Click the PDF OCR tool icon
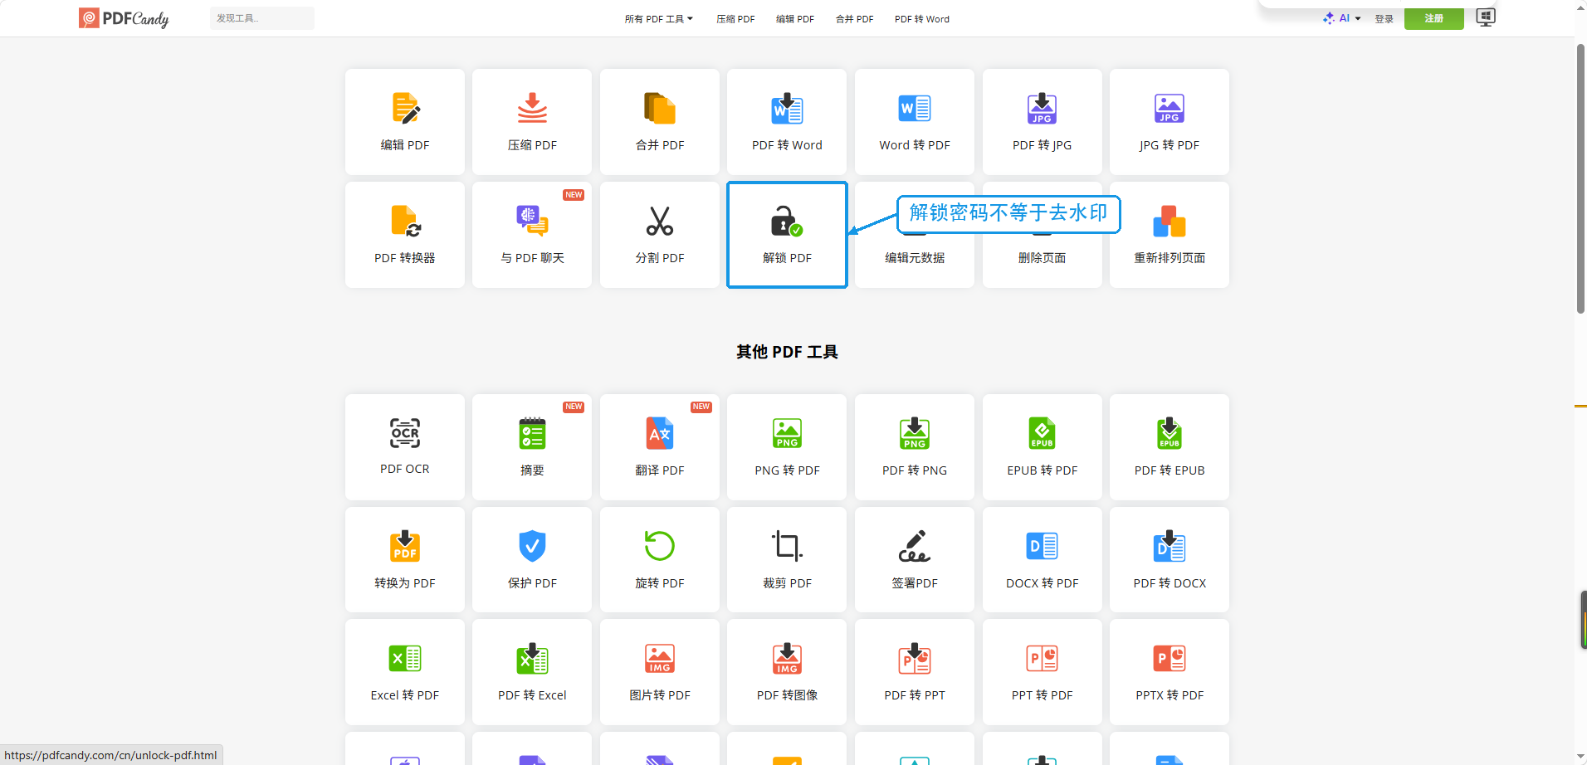Image resolution: width=1587 pixels, height=765 pixels. pos(405,433)
